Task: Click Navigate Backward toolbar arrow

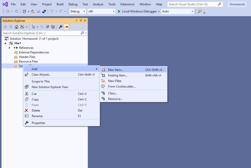Action: (8, 11)
